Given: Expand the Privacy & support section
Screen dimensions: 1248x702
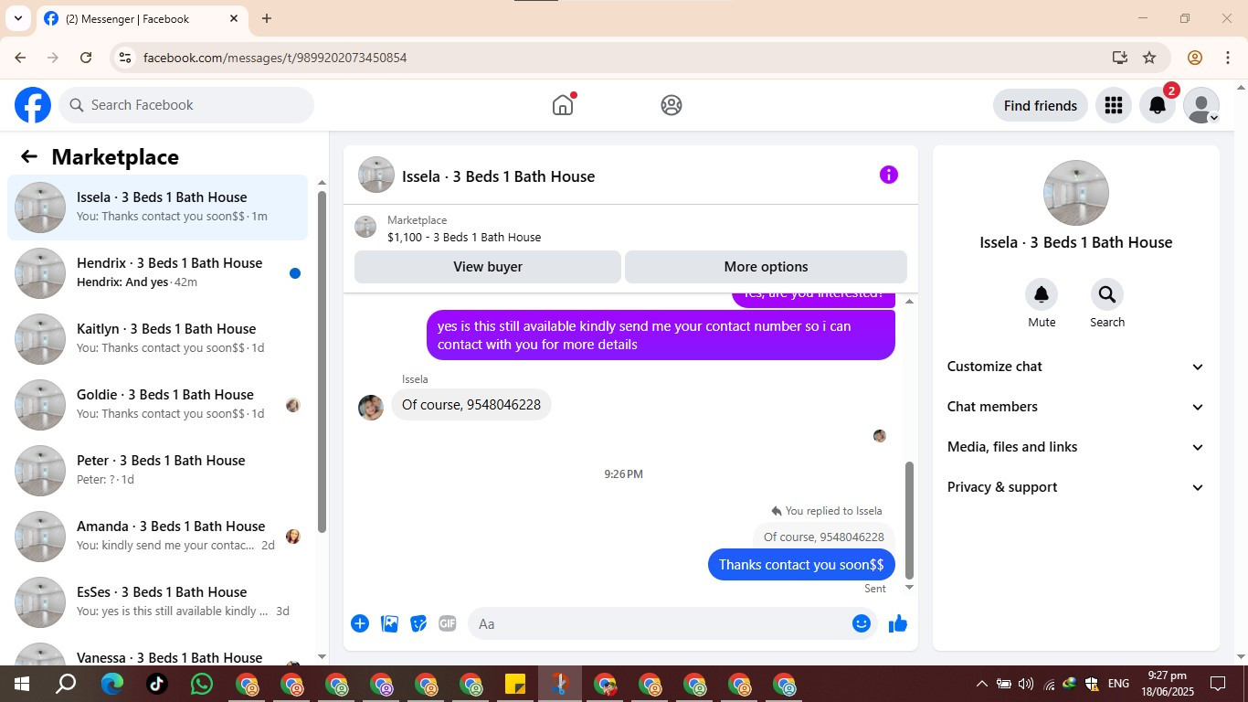Looking at the screenshot, I should click(x=1076, y=487).
